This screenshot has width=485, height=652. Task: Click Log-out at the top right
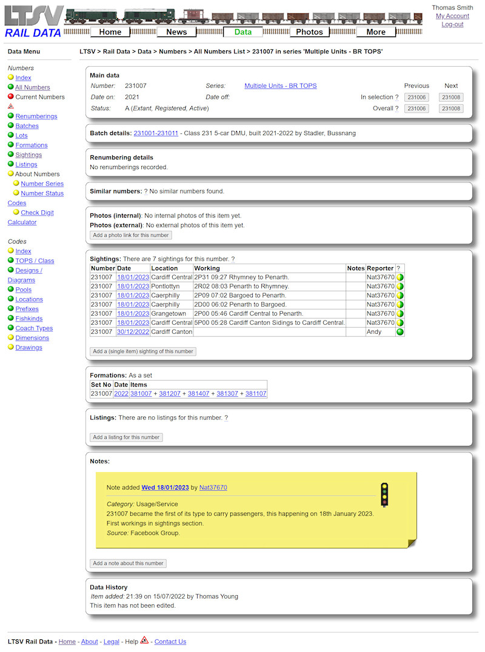click(452, 24)
